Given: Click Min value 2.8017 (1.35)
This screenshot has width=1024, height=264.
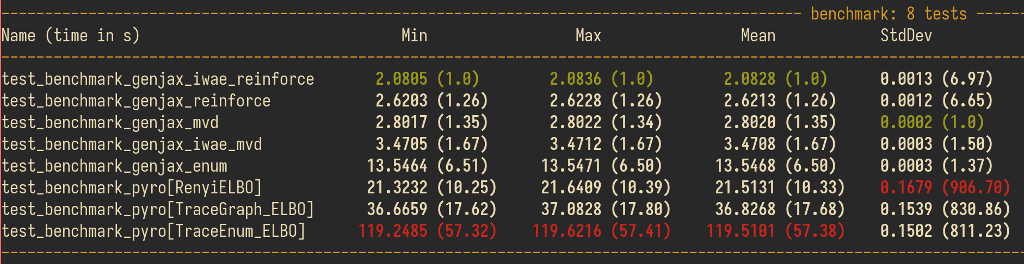Looking at the screenshot, I should (432, 123).
